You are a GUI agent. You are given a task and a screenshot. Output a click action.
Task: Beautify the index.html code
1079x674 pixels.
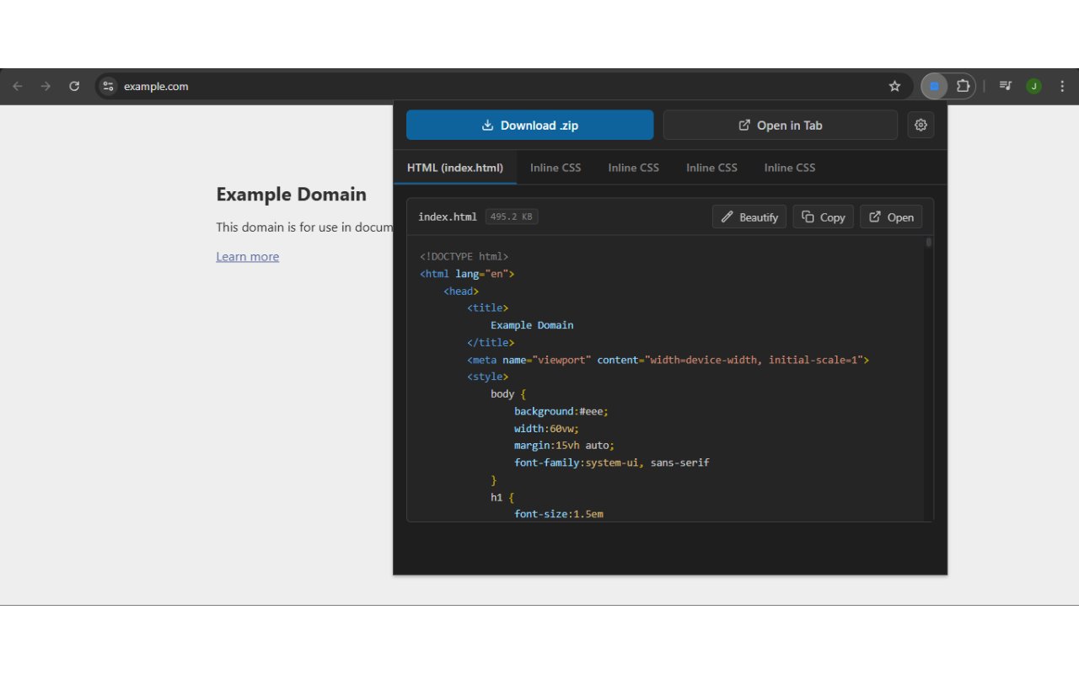click(749, 217)
